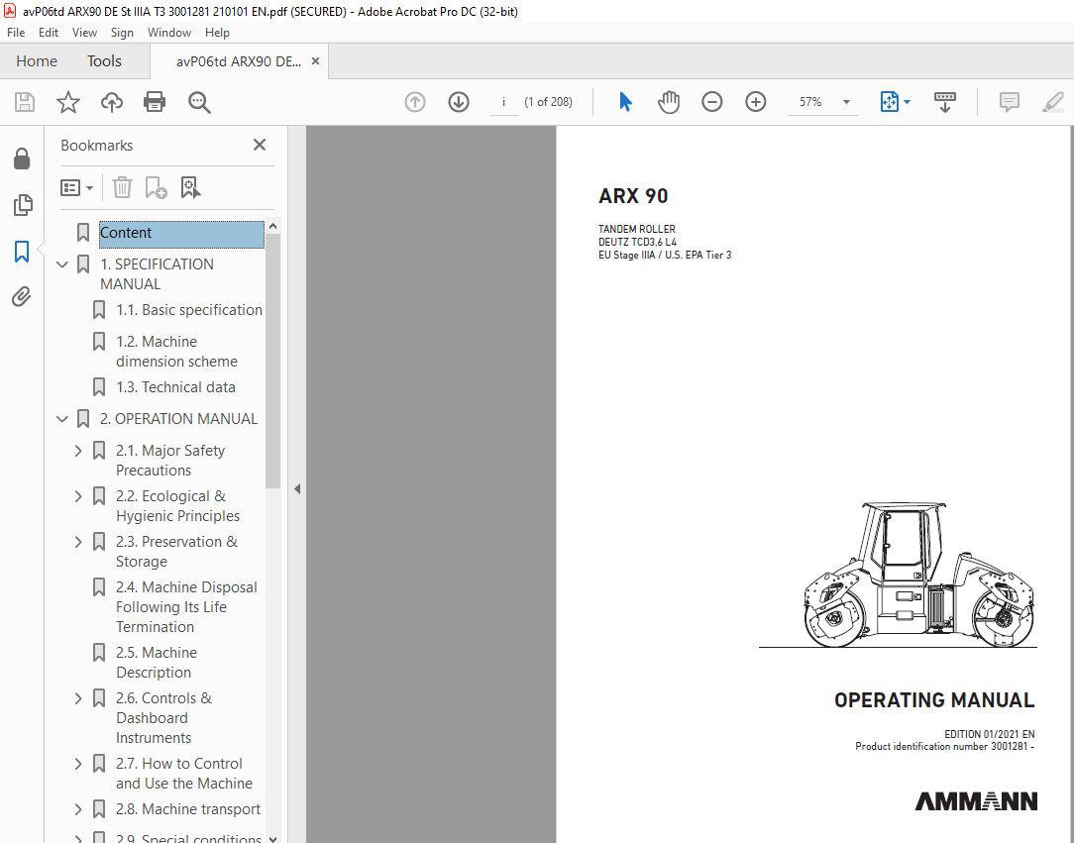This screenshot has width=1074, height=843.
Task: Add a new bookmark
Action: 157,187
